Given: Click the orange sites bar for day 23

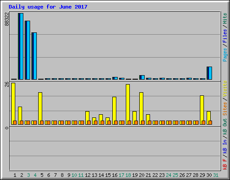Looking at the screenshot, I should tap(163, 122).
